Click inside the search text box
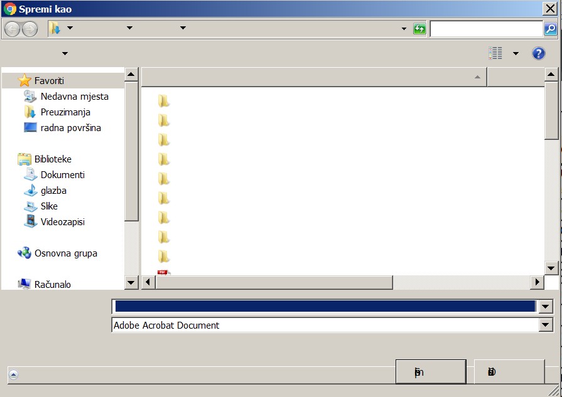This screenshot has height=397, width=562. point(486,29)
